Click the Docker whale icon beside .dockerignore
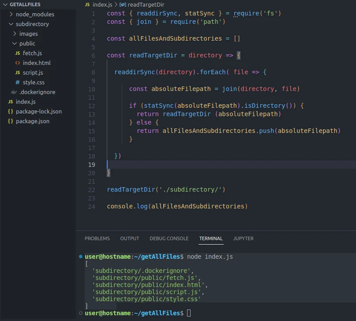Screen dimensions: 356x321 14,92
